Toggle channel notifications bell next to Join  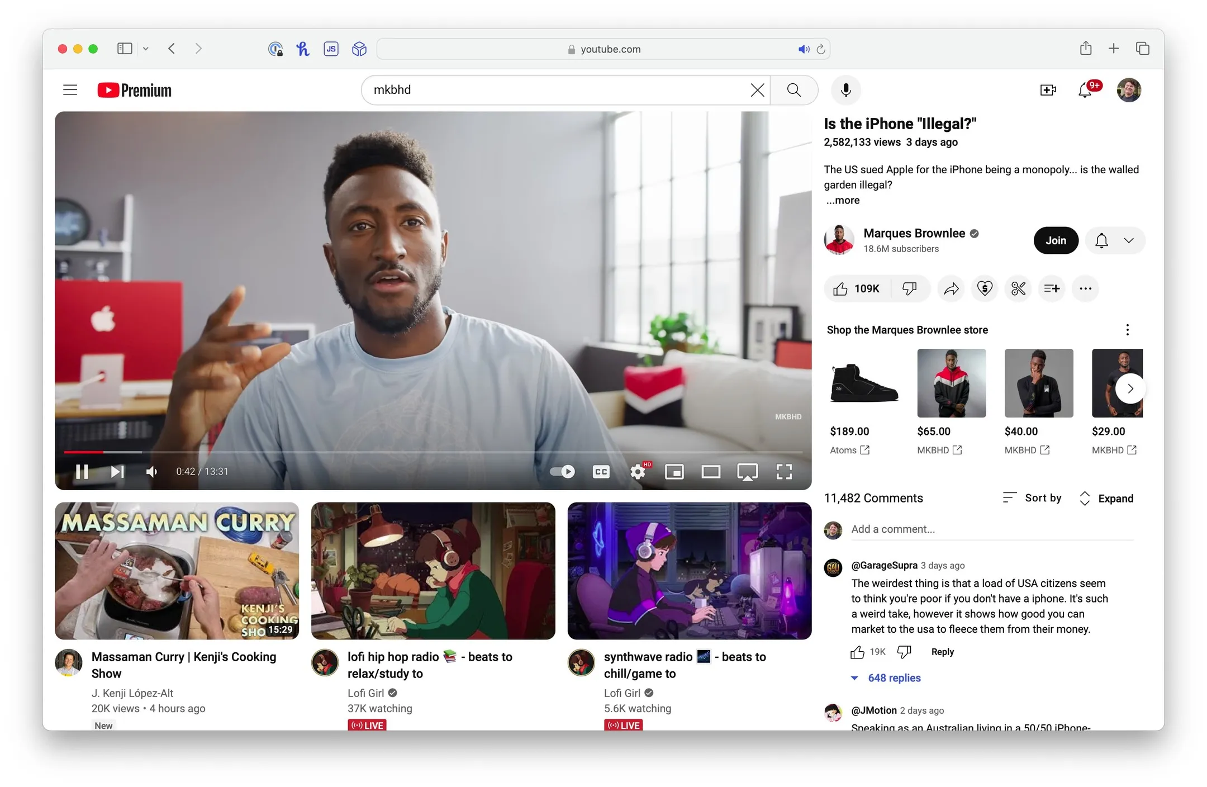1101,240
